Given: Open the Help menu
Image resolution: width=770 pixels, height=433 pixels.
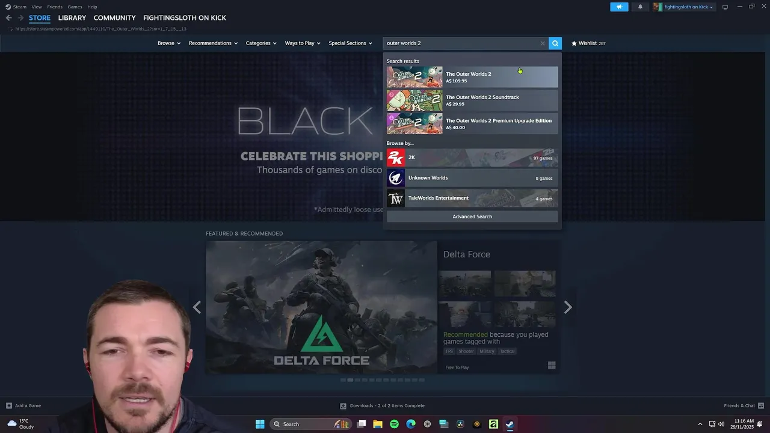Looking at the screenshot, I should tap(92, 7).
